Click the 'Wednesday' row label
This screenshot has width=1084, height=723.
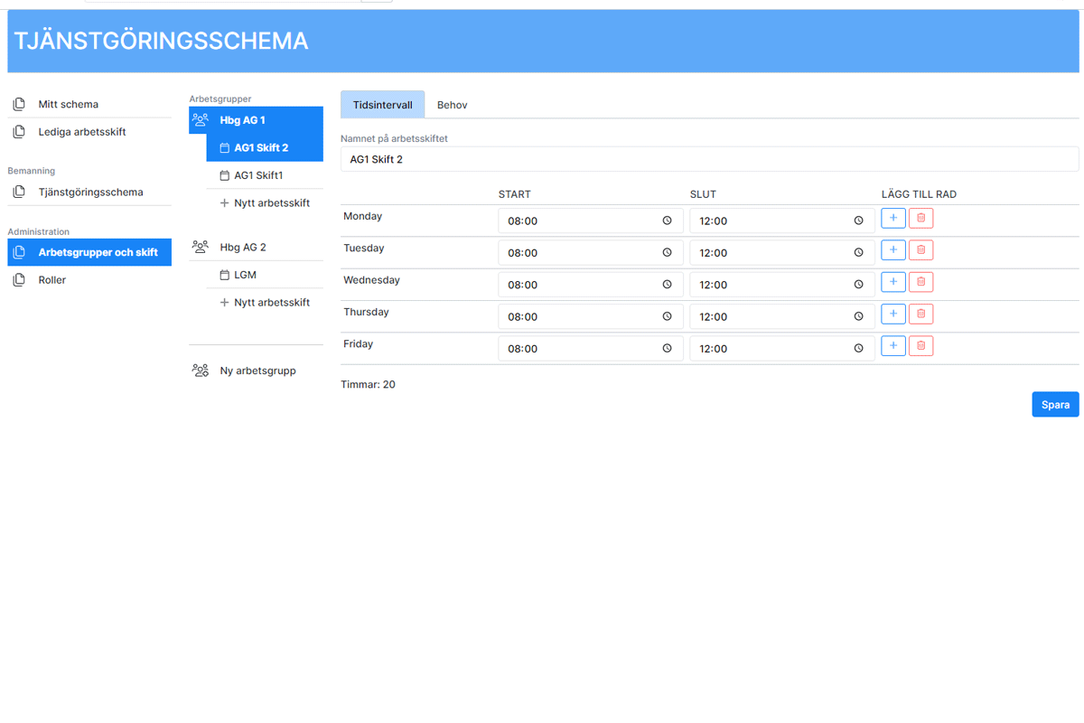coord(371,280)
